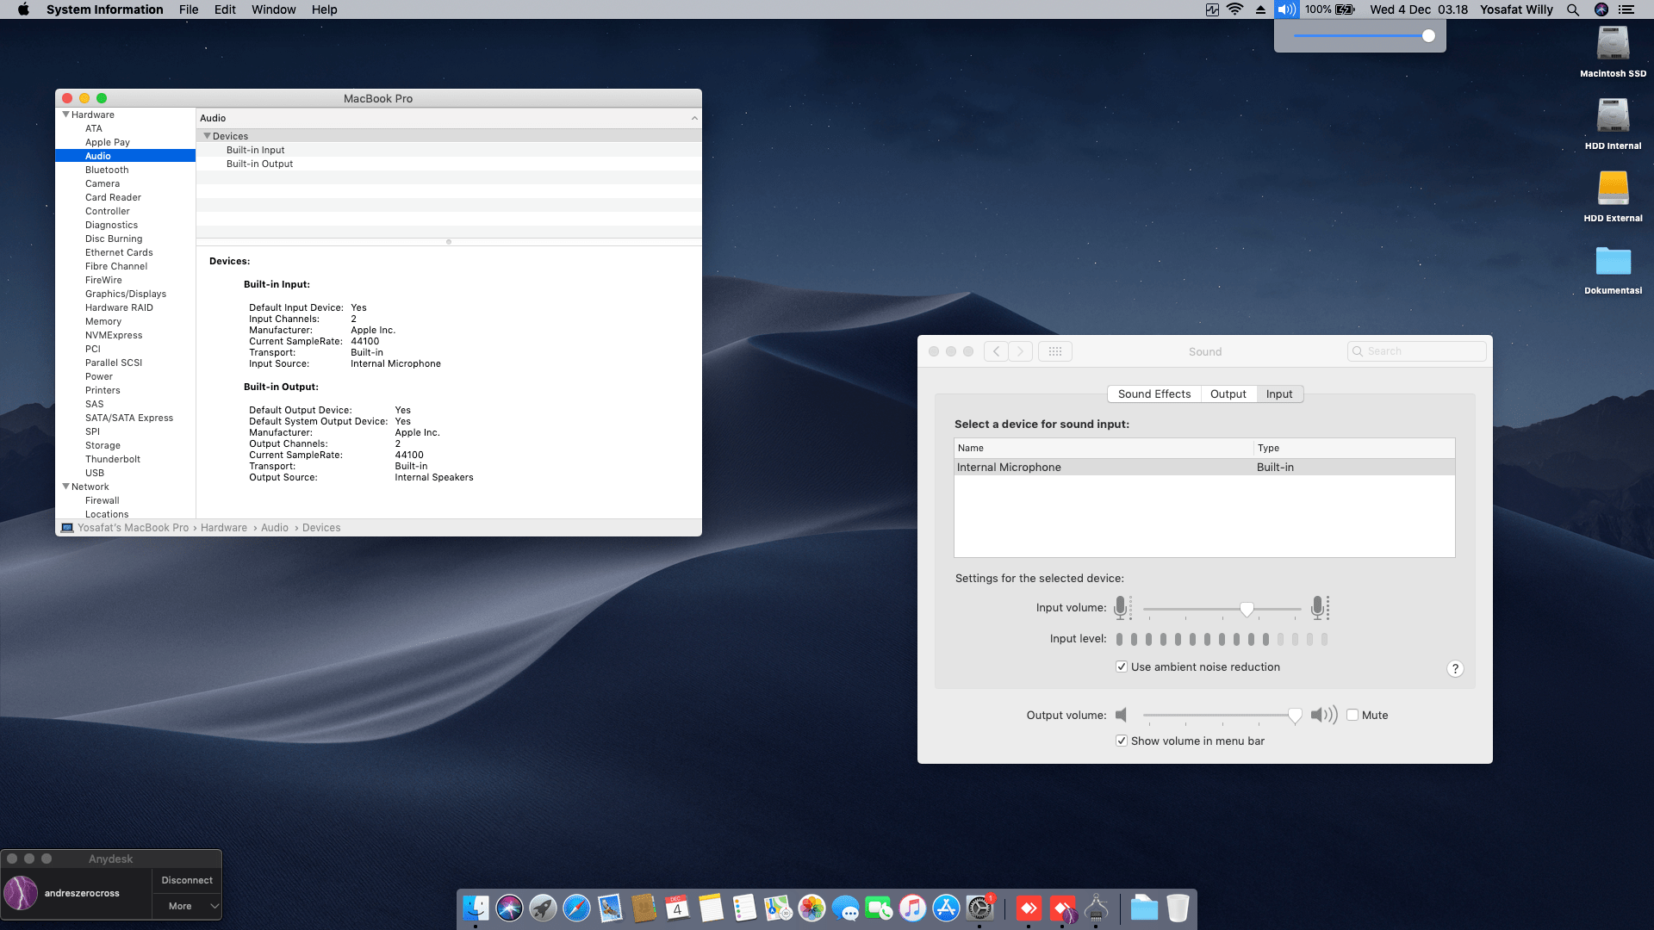Launch Siri from the Dock
The height and width of the screenshot is (930, 1654).
click(510, 908)
